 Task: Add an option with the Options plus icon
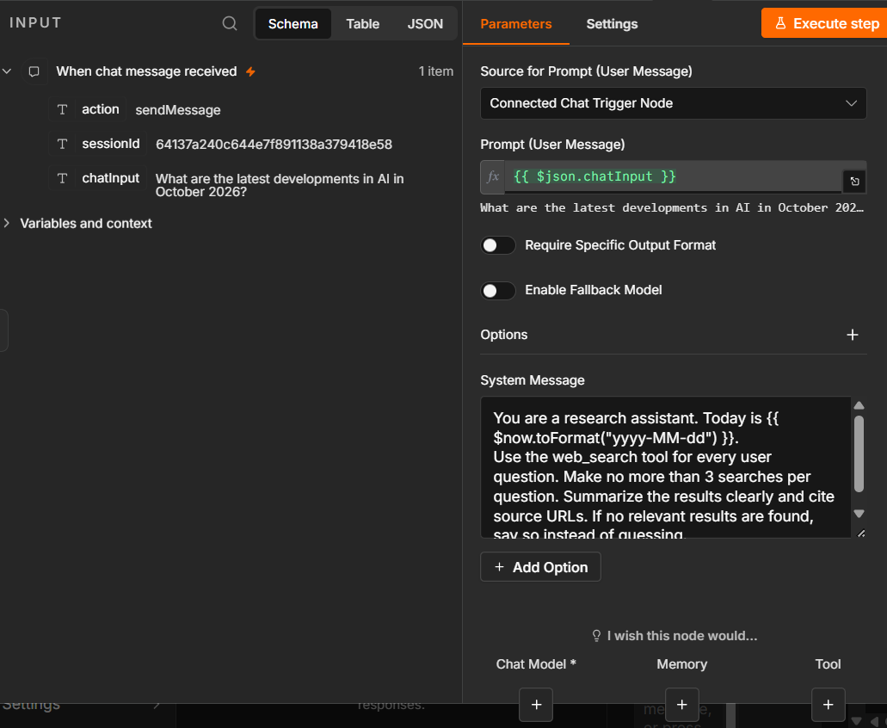coord(852,335)
